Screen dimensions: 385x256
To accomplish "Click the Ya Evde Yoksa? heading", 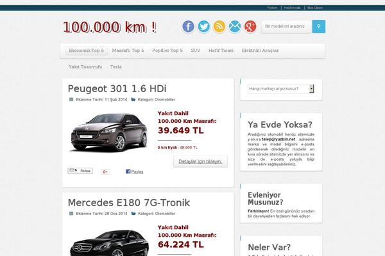I will [280, 124].
